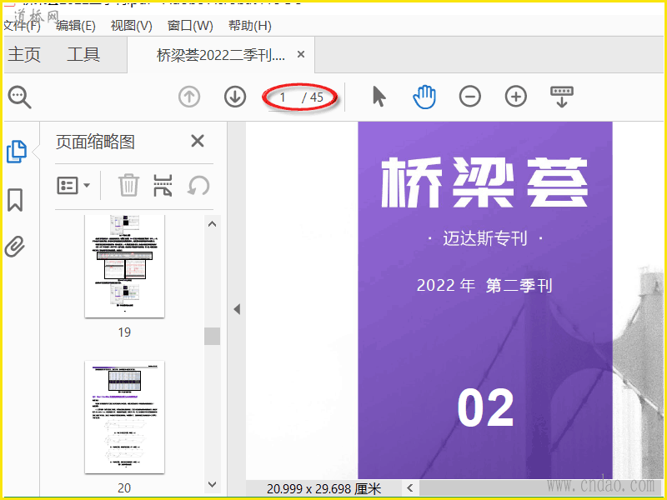Open the 文件(F) menu
This screenshot has width=667, height=500.
(22, 26)
